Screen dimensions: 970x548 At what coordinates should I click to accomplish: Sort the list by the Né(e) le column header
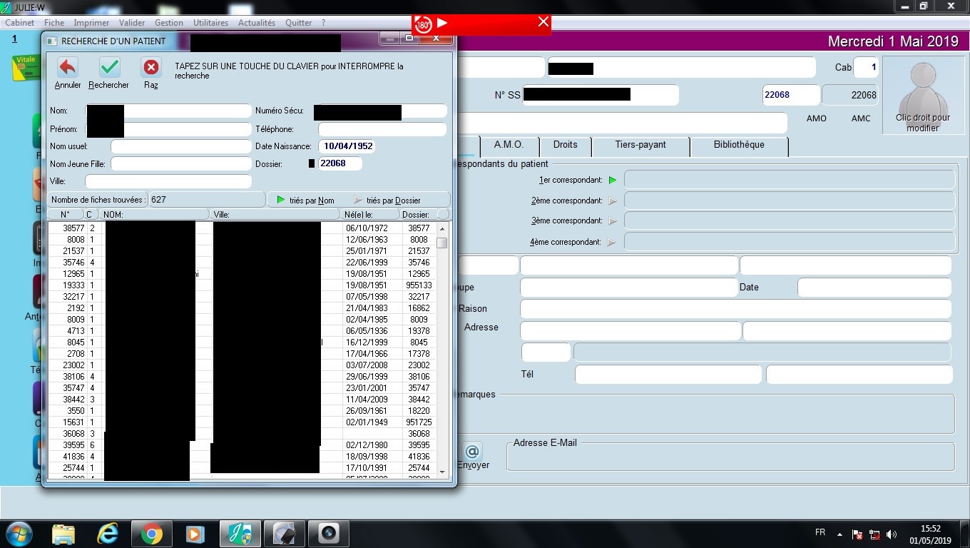pyautogui.click(x=371, y=214)
